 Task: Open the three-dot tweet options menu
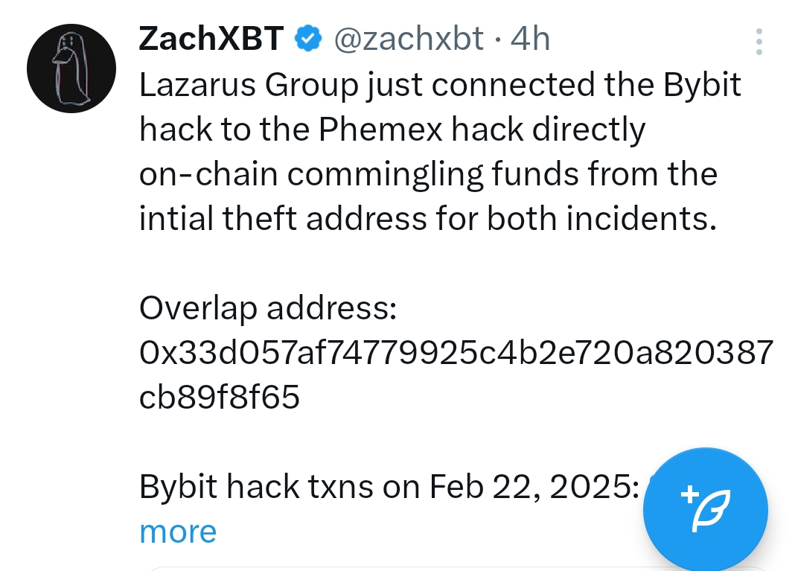(x=759, y=42)
